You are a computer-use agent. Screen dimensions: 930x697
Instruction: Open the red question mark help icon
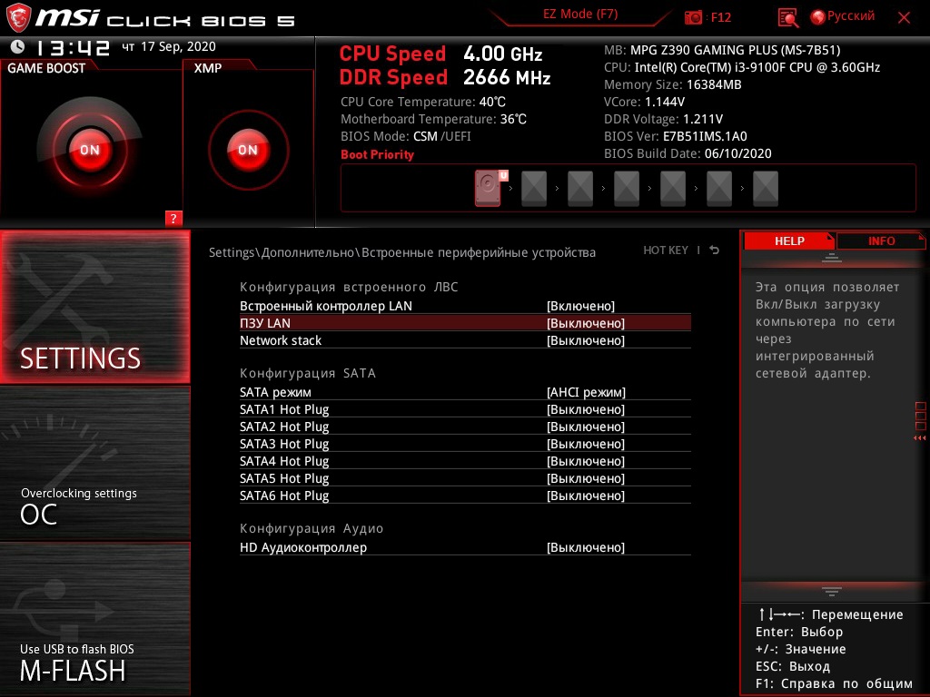click(173, 218)
